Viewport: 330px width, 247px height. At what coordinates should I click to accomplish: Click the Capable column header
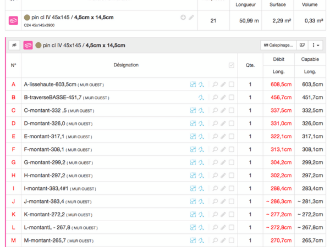(310, 59)
